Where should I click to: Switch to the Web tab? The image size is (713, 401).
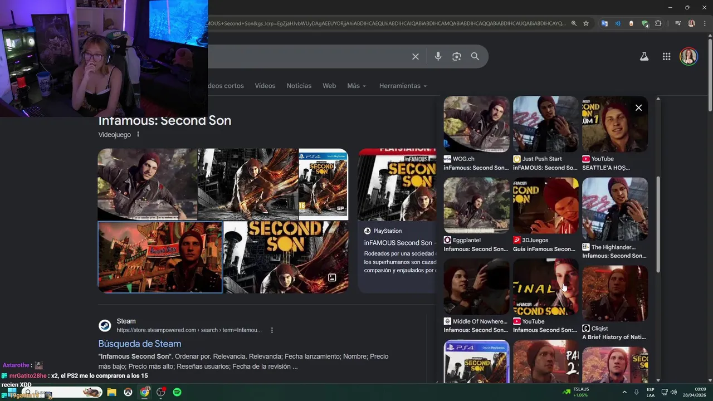pos(329,86)
